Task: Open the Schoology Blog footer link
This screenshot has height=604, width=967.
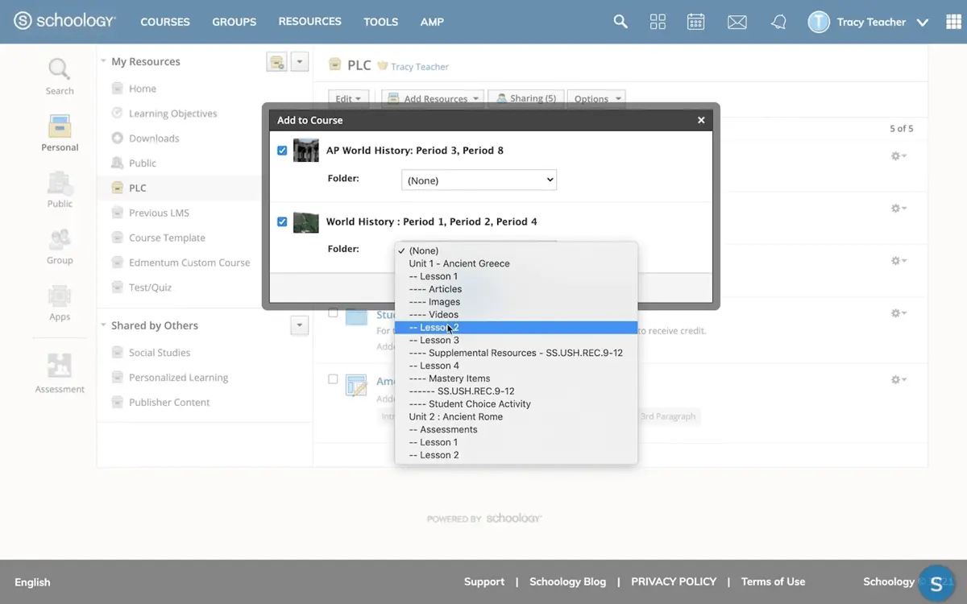Action: (x=567, y=581)
